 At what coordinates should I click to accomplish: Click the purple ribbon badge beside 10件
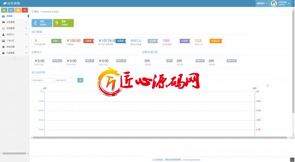tap(185, 41)
